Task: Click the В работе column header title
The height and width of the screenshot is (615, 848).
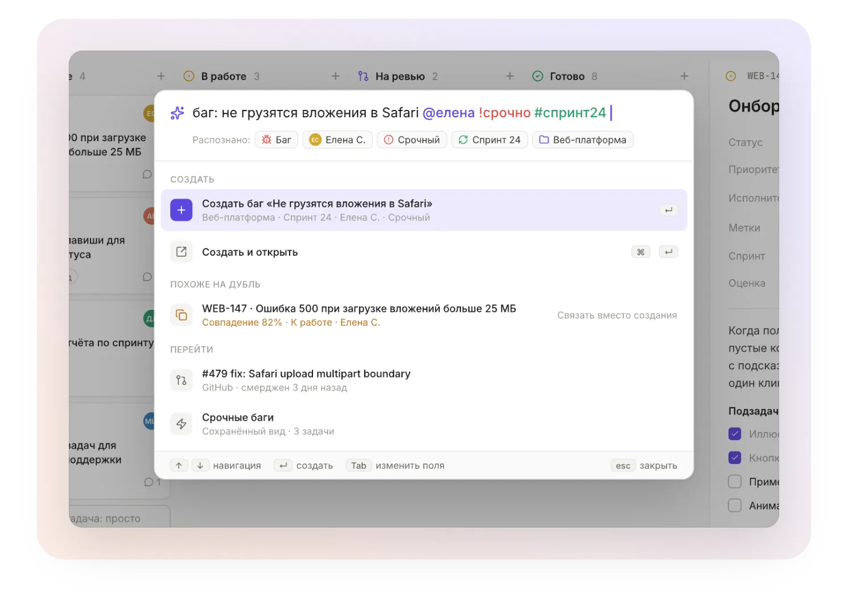Action: 224,76
